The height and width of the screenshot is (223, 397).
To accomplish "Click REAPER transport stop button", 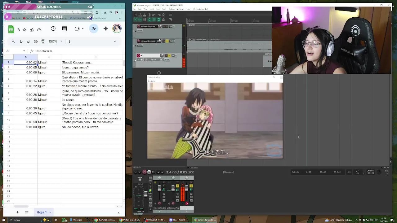I will (x=158, y=172).
